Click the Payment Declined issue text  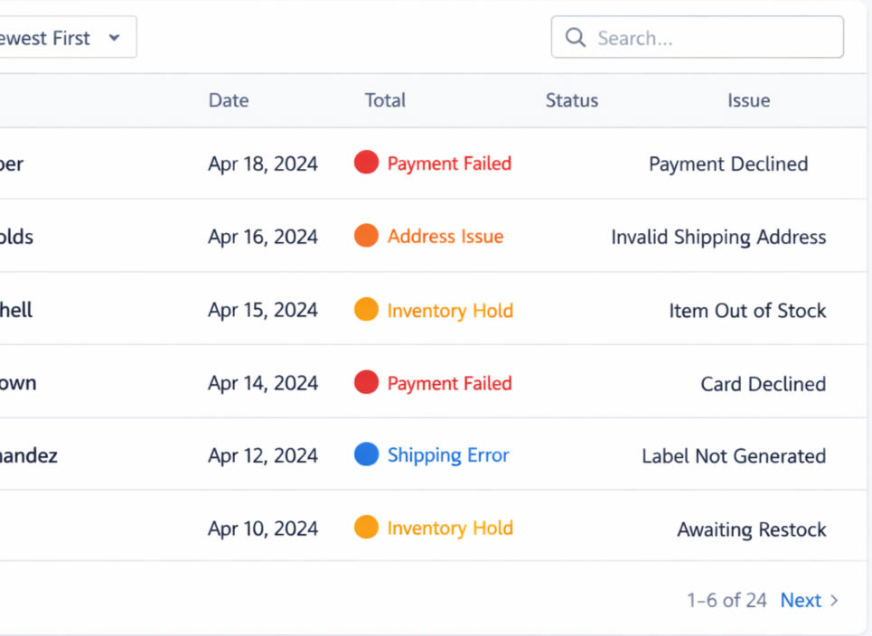[728, 164]
